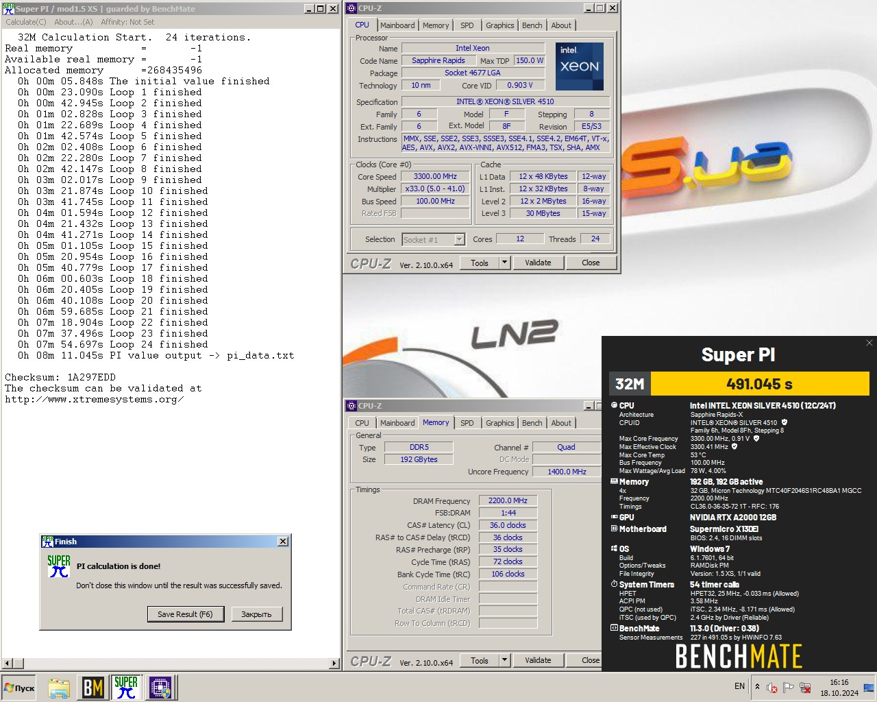
Task: Open Windows Explorer from the taskbar
Action: pyautogui.click(x=59, y=688)
